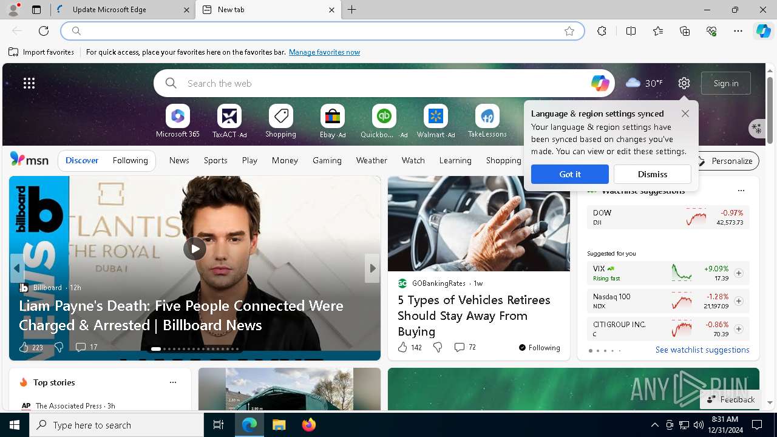This screenshot has width=777, height=437.
Task: Open the MSN app launcher grid
Action: point(29,83)
